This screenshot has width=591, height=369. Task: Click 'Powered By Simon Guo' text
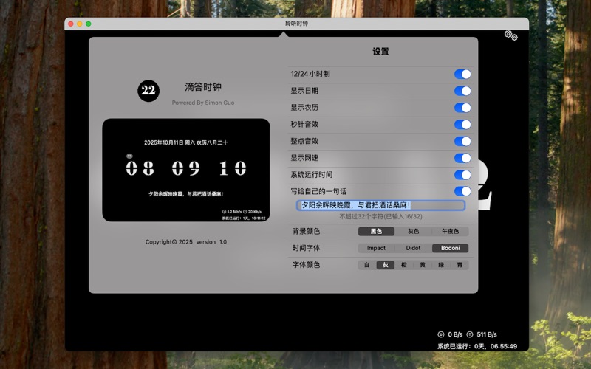(x=203, y=103)
